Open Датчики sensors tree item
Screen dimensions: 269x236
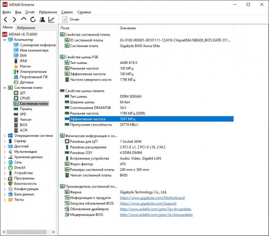[x=26, y=82]
